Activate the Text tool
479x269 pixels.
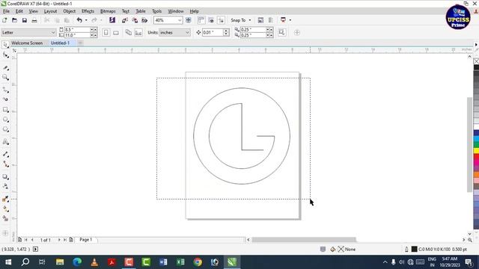[5, 142]
